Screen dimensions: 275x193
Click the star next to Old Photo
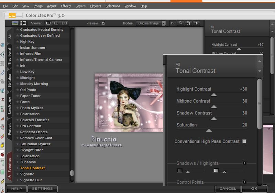click(x=18, y=90)
